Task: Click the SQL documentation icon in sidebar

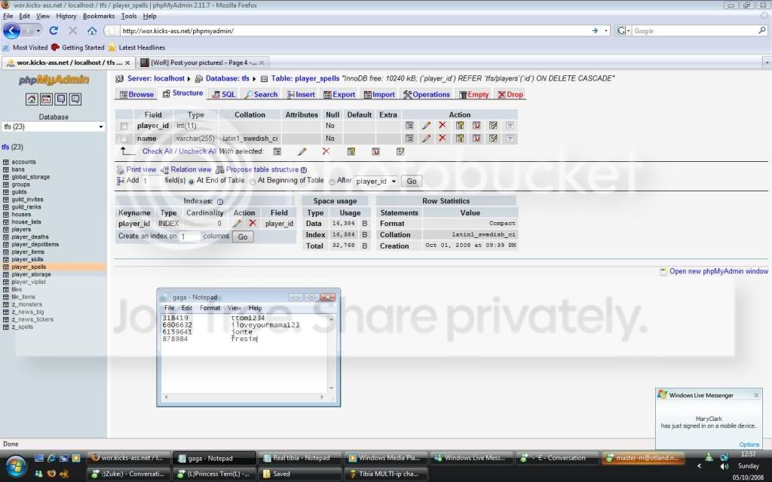Action: [75, 99]
